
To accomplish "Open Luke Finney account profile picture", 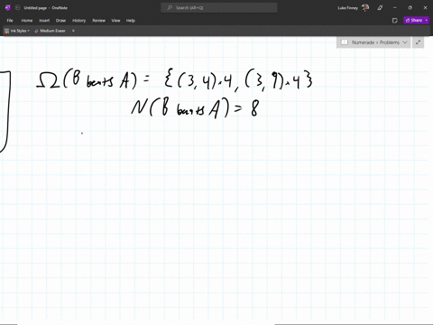I will (365, 8).
